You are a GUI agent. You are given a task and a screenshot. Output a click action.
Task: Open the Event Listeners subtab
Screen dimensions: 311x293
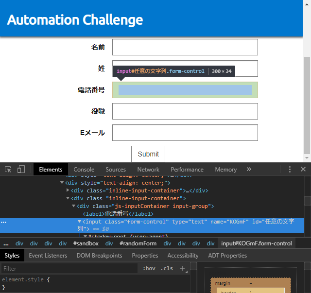[48, 255]
